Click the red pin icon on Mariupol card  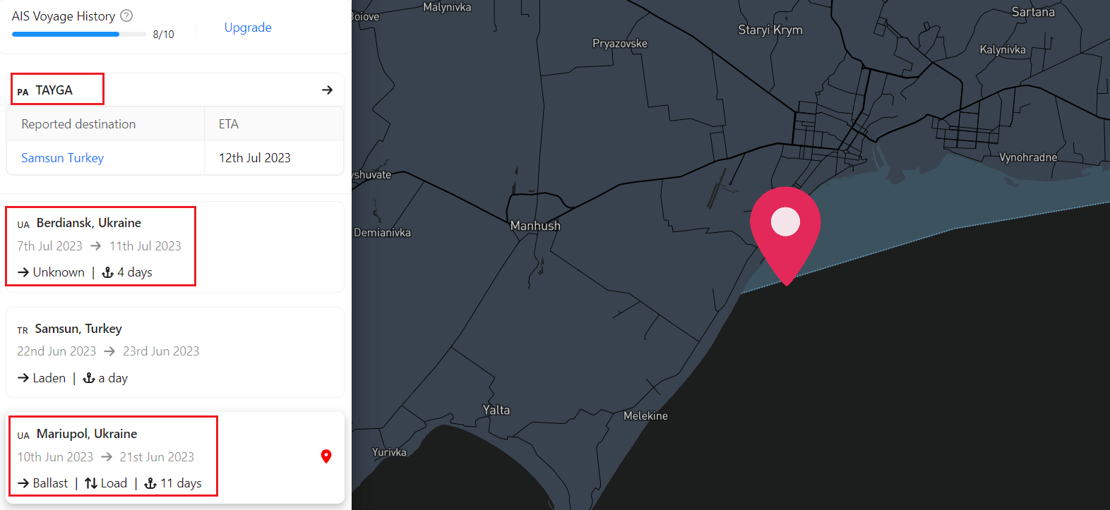(x=326, y=456)
